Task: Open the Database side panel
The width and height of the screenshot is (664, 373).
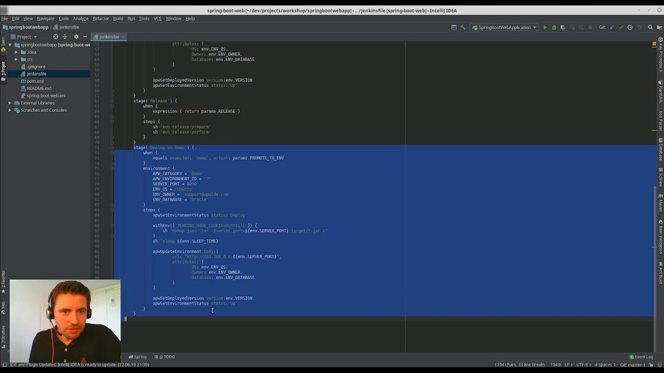Action: (660, 149)
